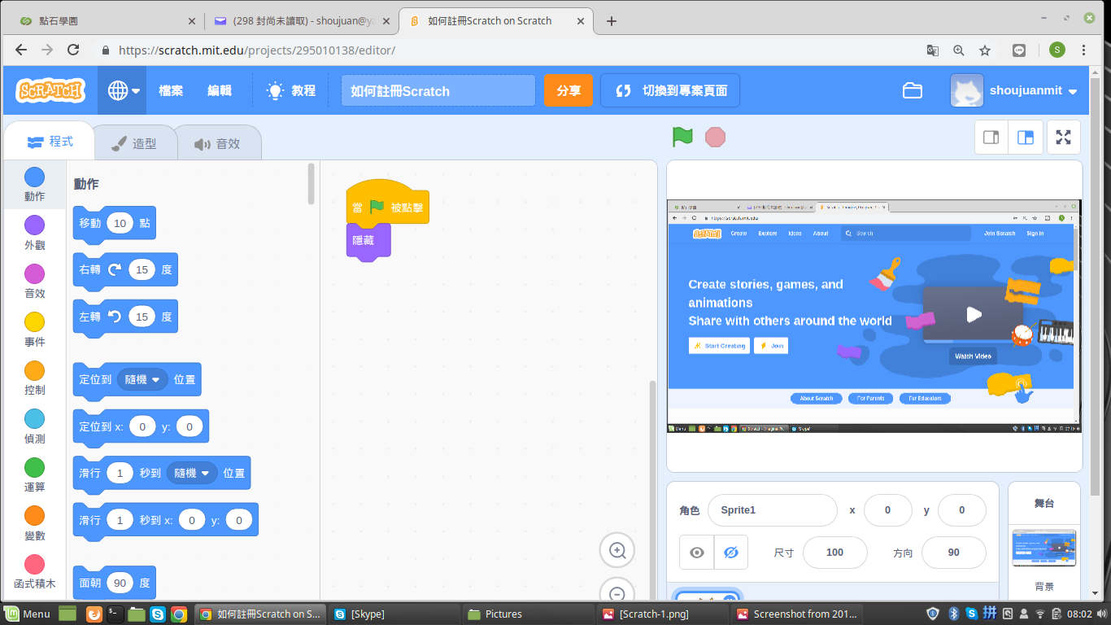
Task: Select the 事件 block category
Action: [x=34, y=330]
